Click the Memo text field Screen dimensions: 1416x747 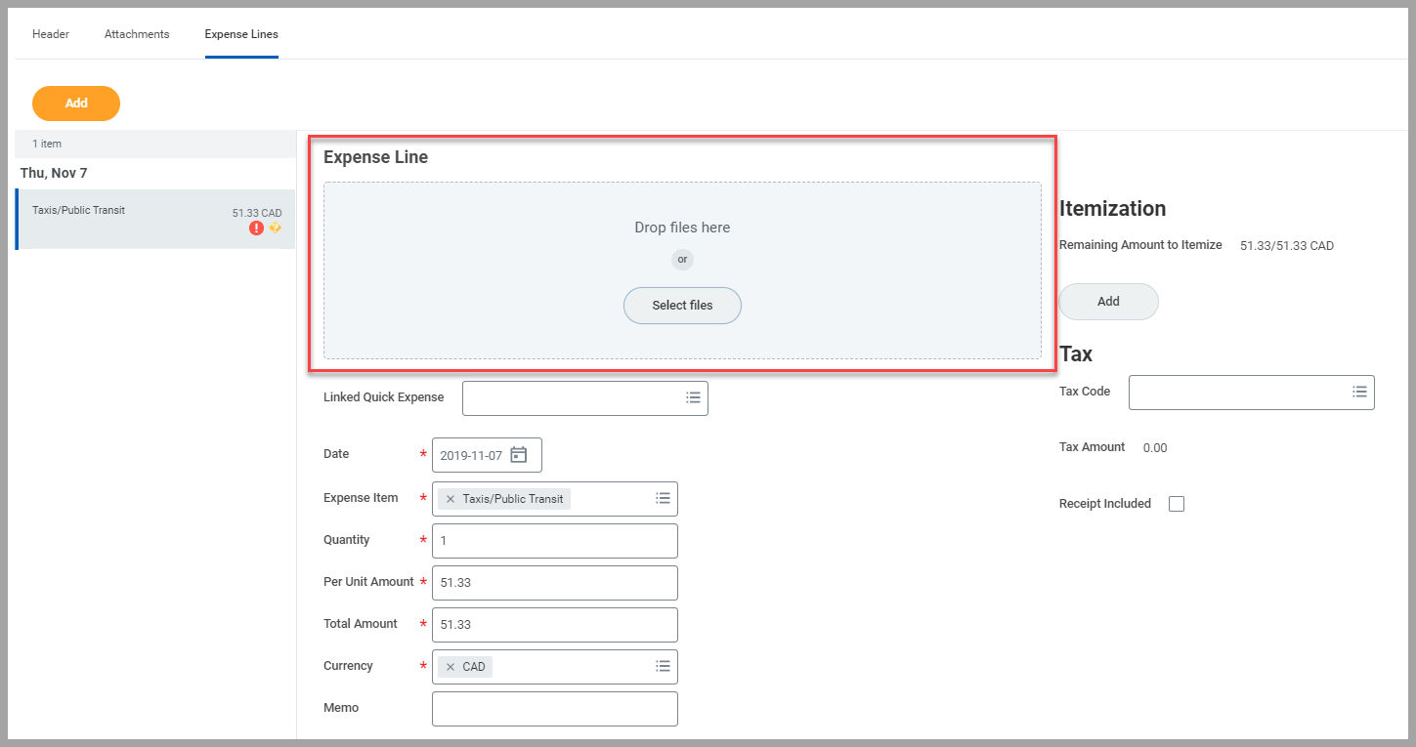(554, 709)
